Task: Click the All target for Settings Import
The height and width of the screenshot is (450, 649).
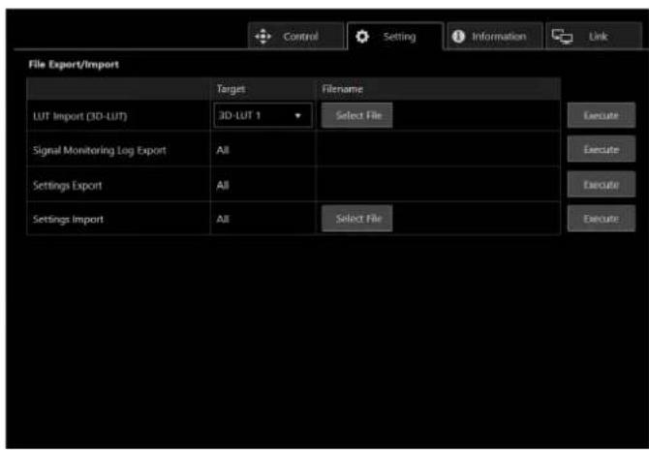Action: pyautogui.click(x=223, y=220)
